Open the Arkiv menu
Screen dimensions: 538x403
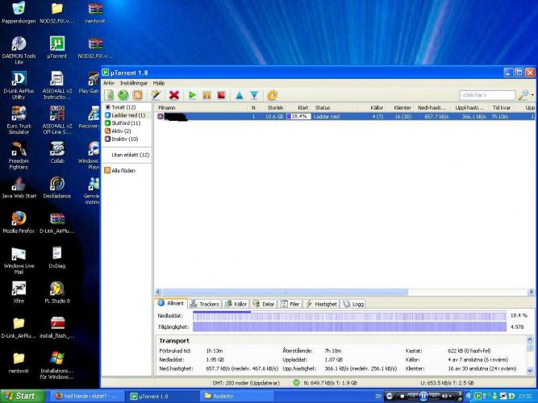[x=109, y=83]
